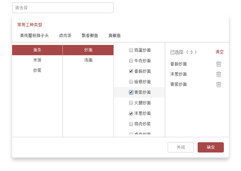The height and width of the screenshot is (171, 241).
Task: Select the 米饭 category
Action: 37,60
